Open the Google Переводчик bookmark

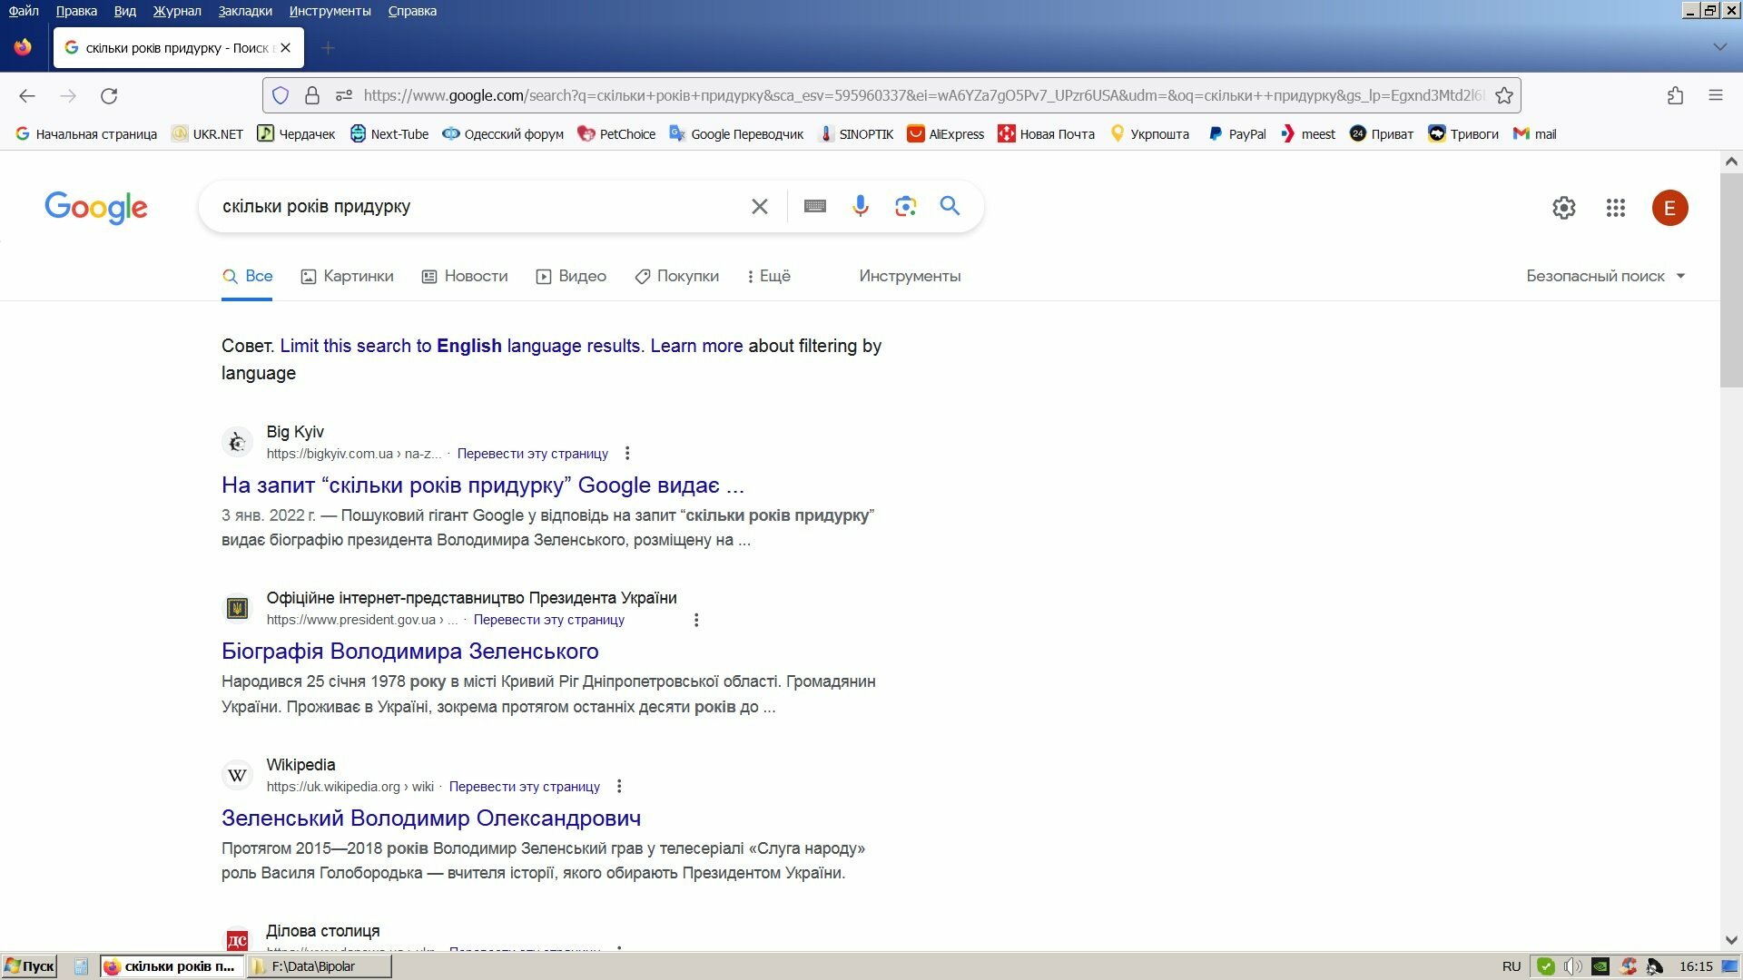click(x=736, y=133)
